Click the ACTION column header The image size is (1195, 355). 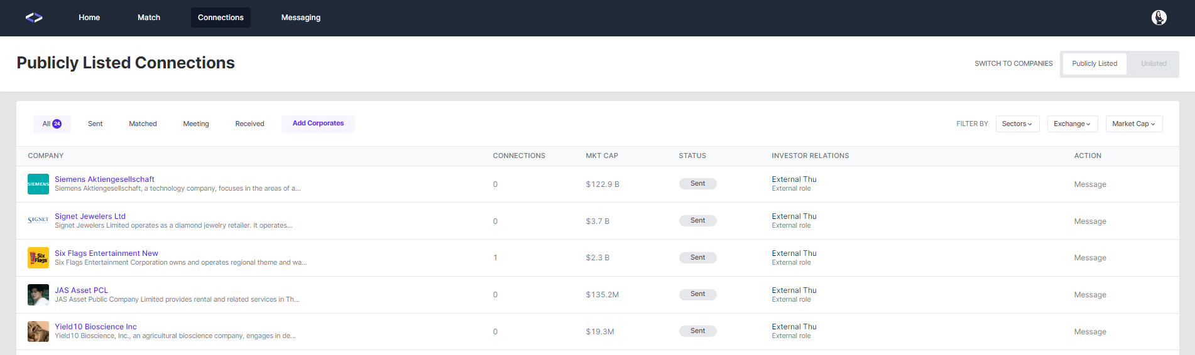tap(1088, 156)
